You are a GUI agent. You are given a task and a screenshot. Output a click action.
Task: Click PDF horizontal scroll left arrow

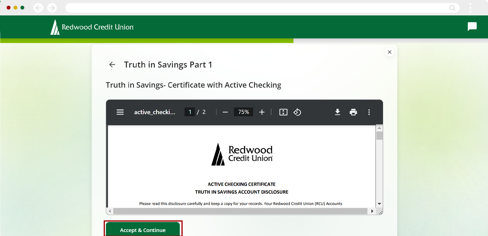click(110, 211)
